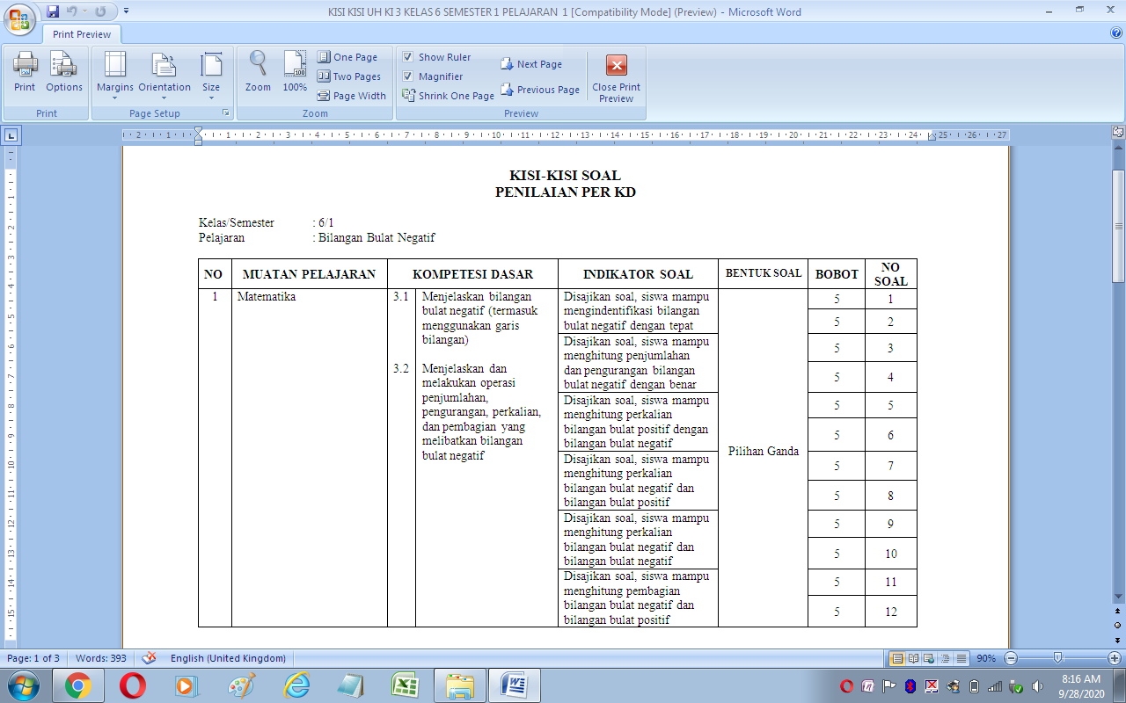Click the Undo arrow icon
The image size is (1126, 703).
pos(72,11)
